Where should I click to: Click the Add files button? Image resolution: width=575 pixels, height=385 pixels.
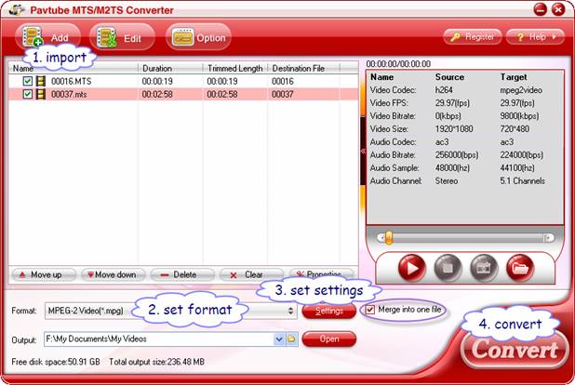[x=47, y=37]
